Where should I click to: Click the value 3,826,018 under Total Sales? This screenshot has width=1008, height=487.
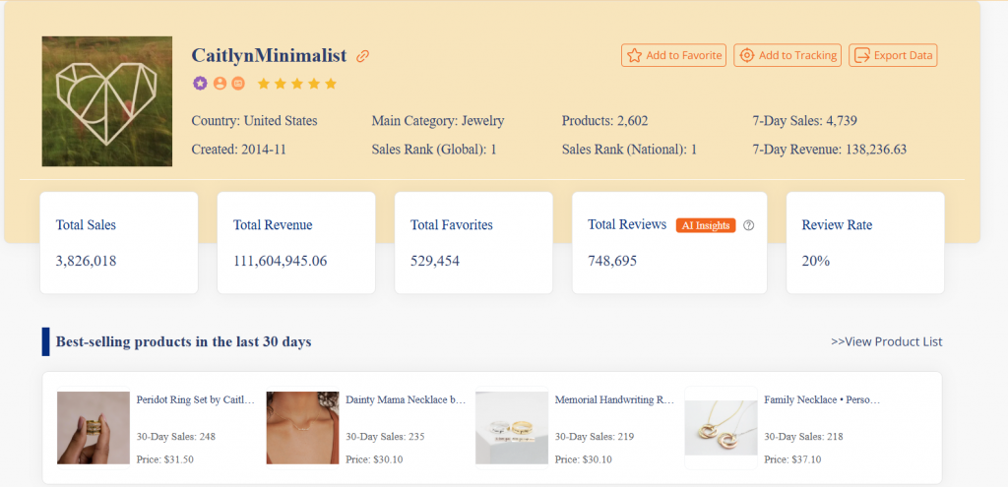click(87, 262)
